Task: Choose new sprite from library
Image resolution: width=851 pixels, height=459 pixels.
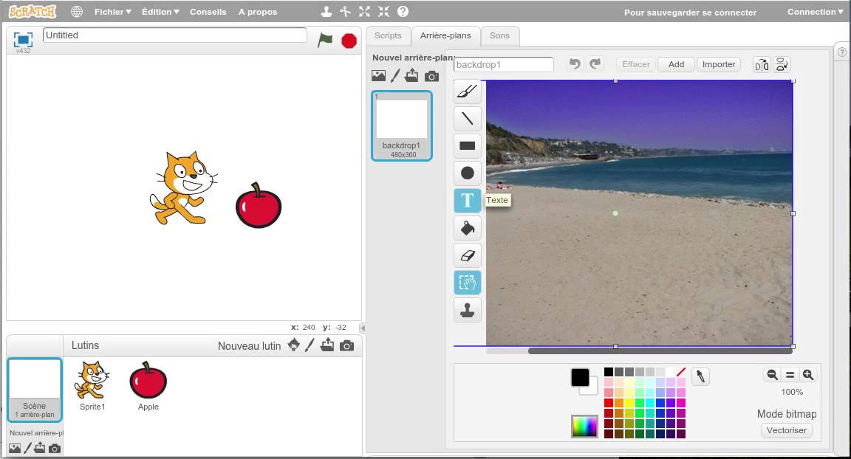Action: click(x=293, y=345)
